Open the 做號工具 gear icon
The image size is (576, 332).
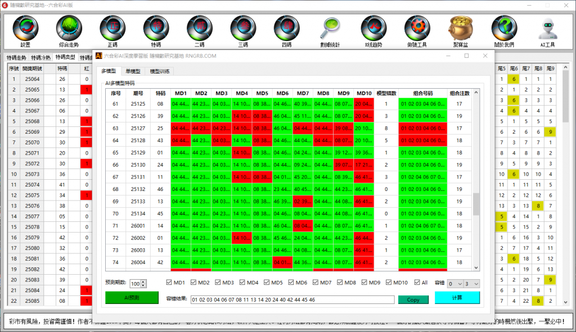pyautogui.click(x=417, y=28)
